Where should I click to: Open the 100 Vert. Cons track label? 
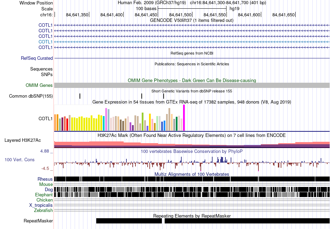pyautogui.click(x=19, y=160)
